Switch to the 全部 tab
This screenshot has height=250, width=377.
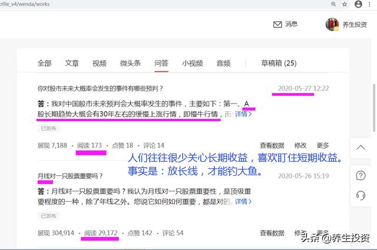click(45, 64)
